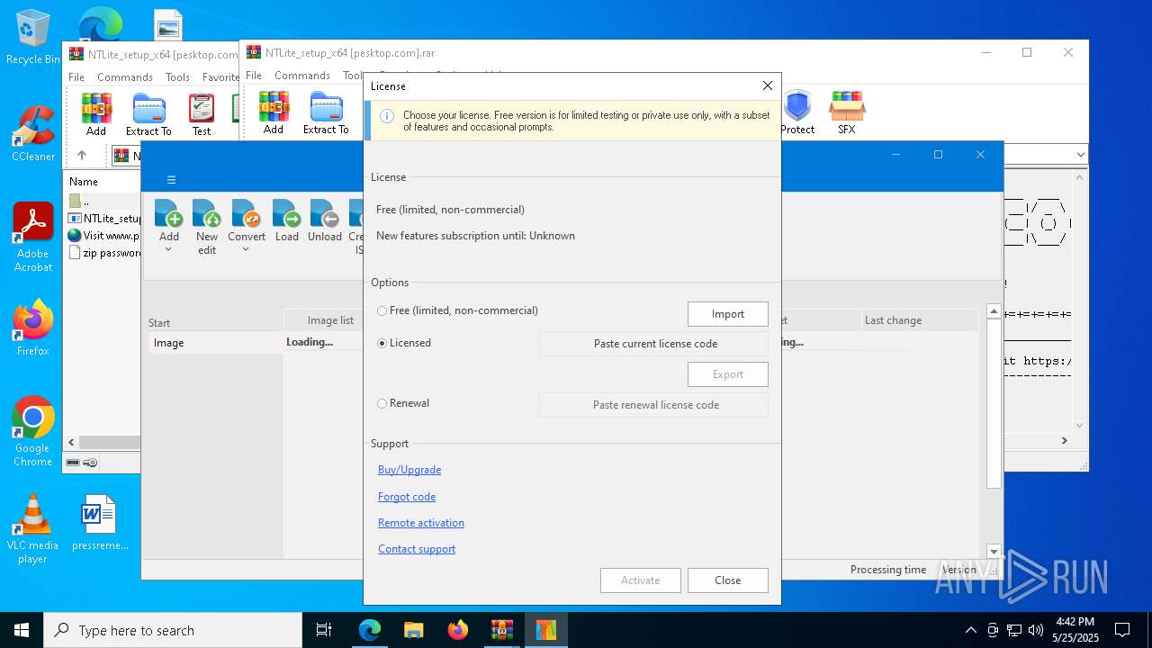Open the Buy/Upgrade link
This screenshot has height=648, width=1152.
coord(409,470)
